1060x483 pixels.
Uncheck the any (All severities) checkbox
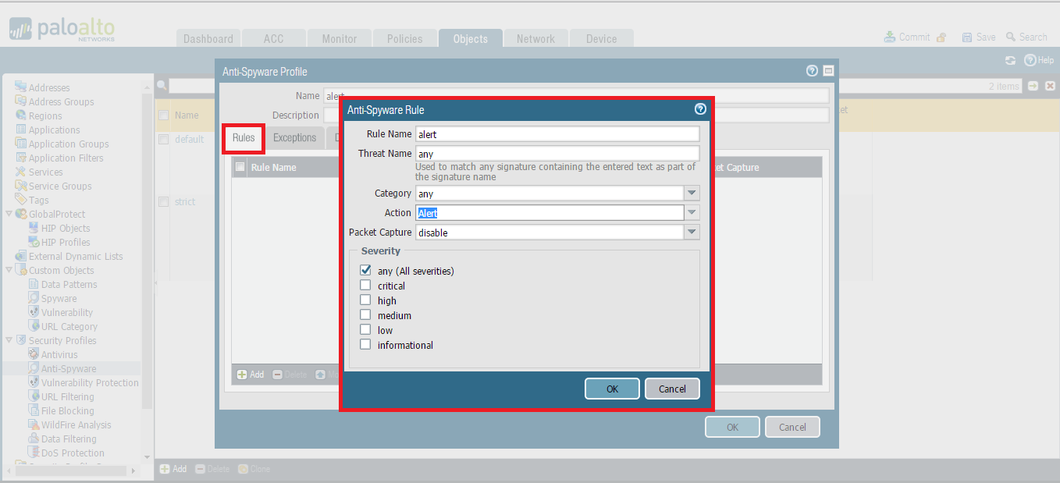pos(365,270)
